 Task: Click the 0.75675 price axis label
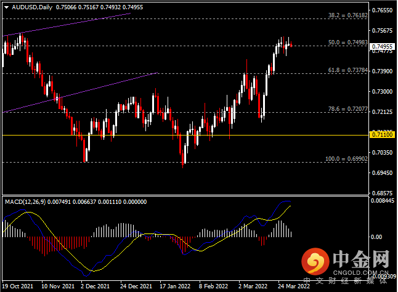click(382, 30)
